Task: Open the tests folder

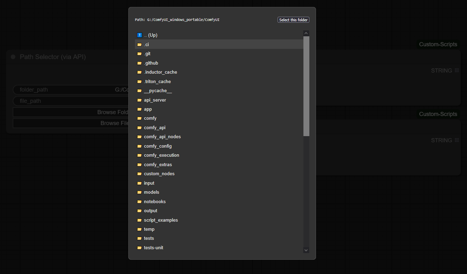Action: 219,238
